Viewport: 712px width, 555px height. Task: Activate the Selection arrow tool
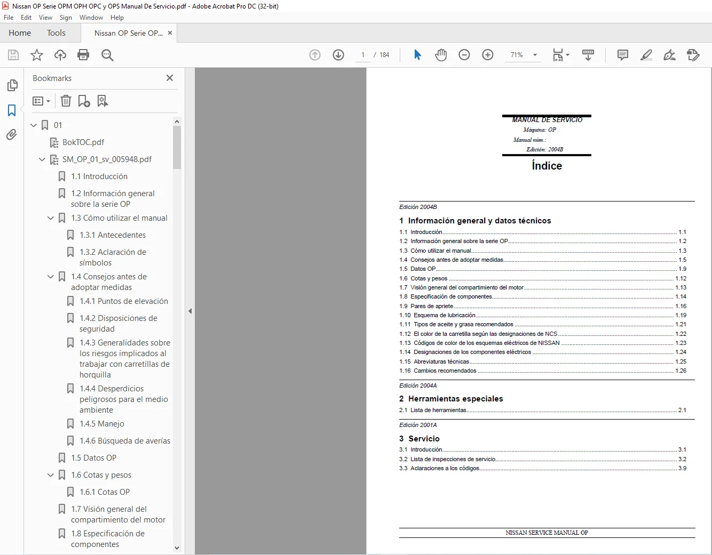coord(417,55)
